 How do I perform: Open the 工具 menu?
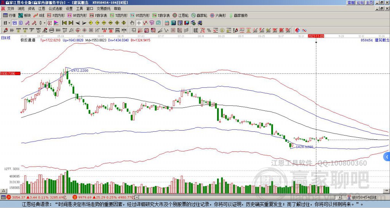tap(79, 9)
